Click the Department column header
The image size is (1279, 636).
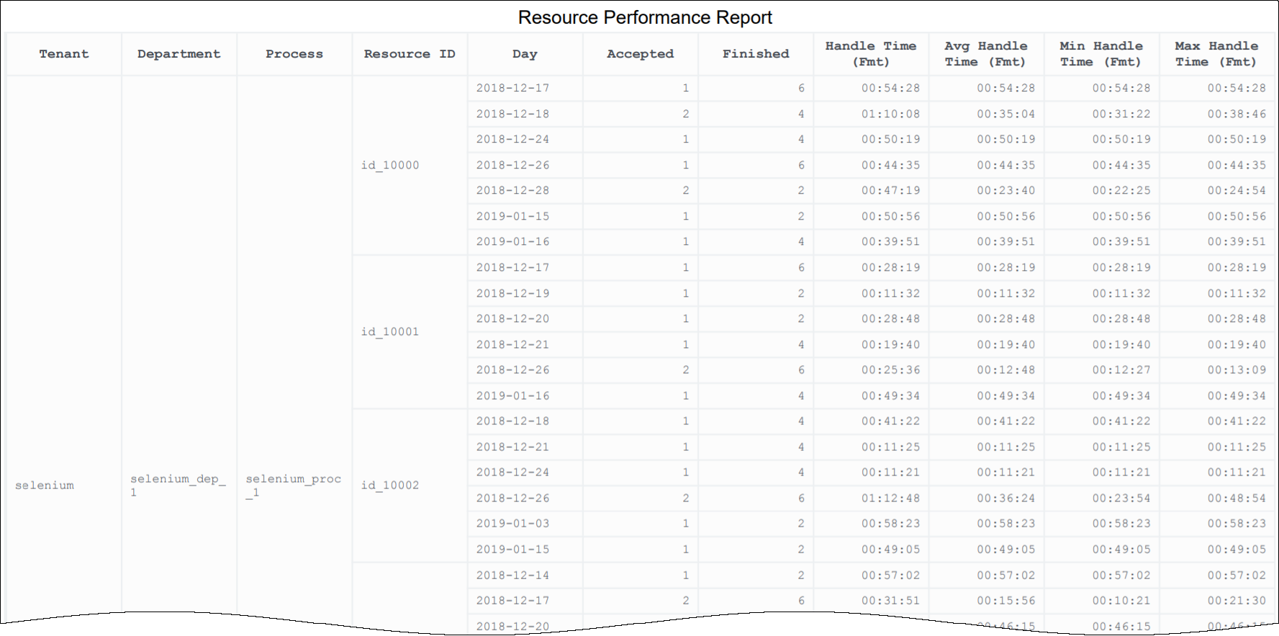pos(178,54)
